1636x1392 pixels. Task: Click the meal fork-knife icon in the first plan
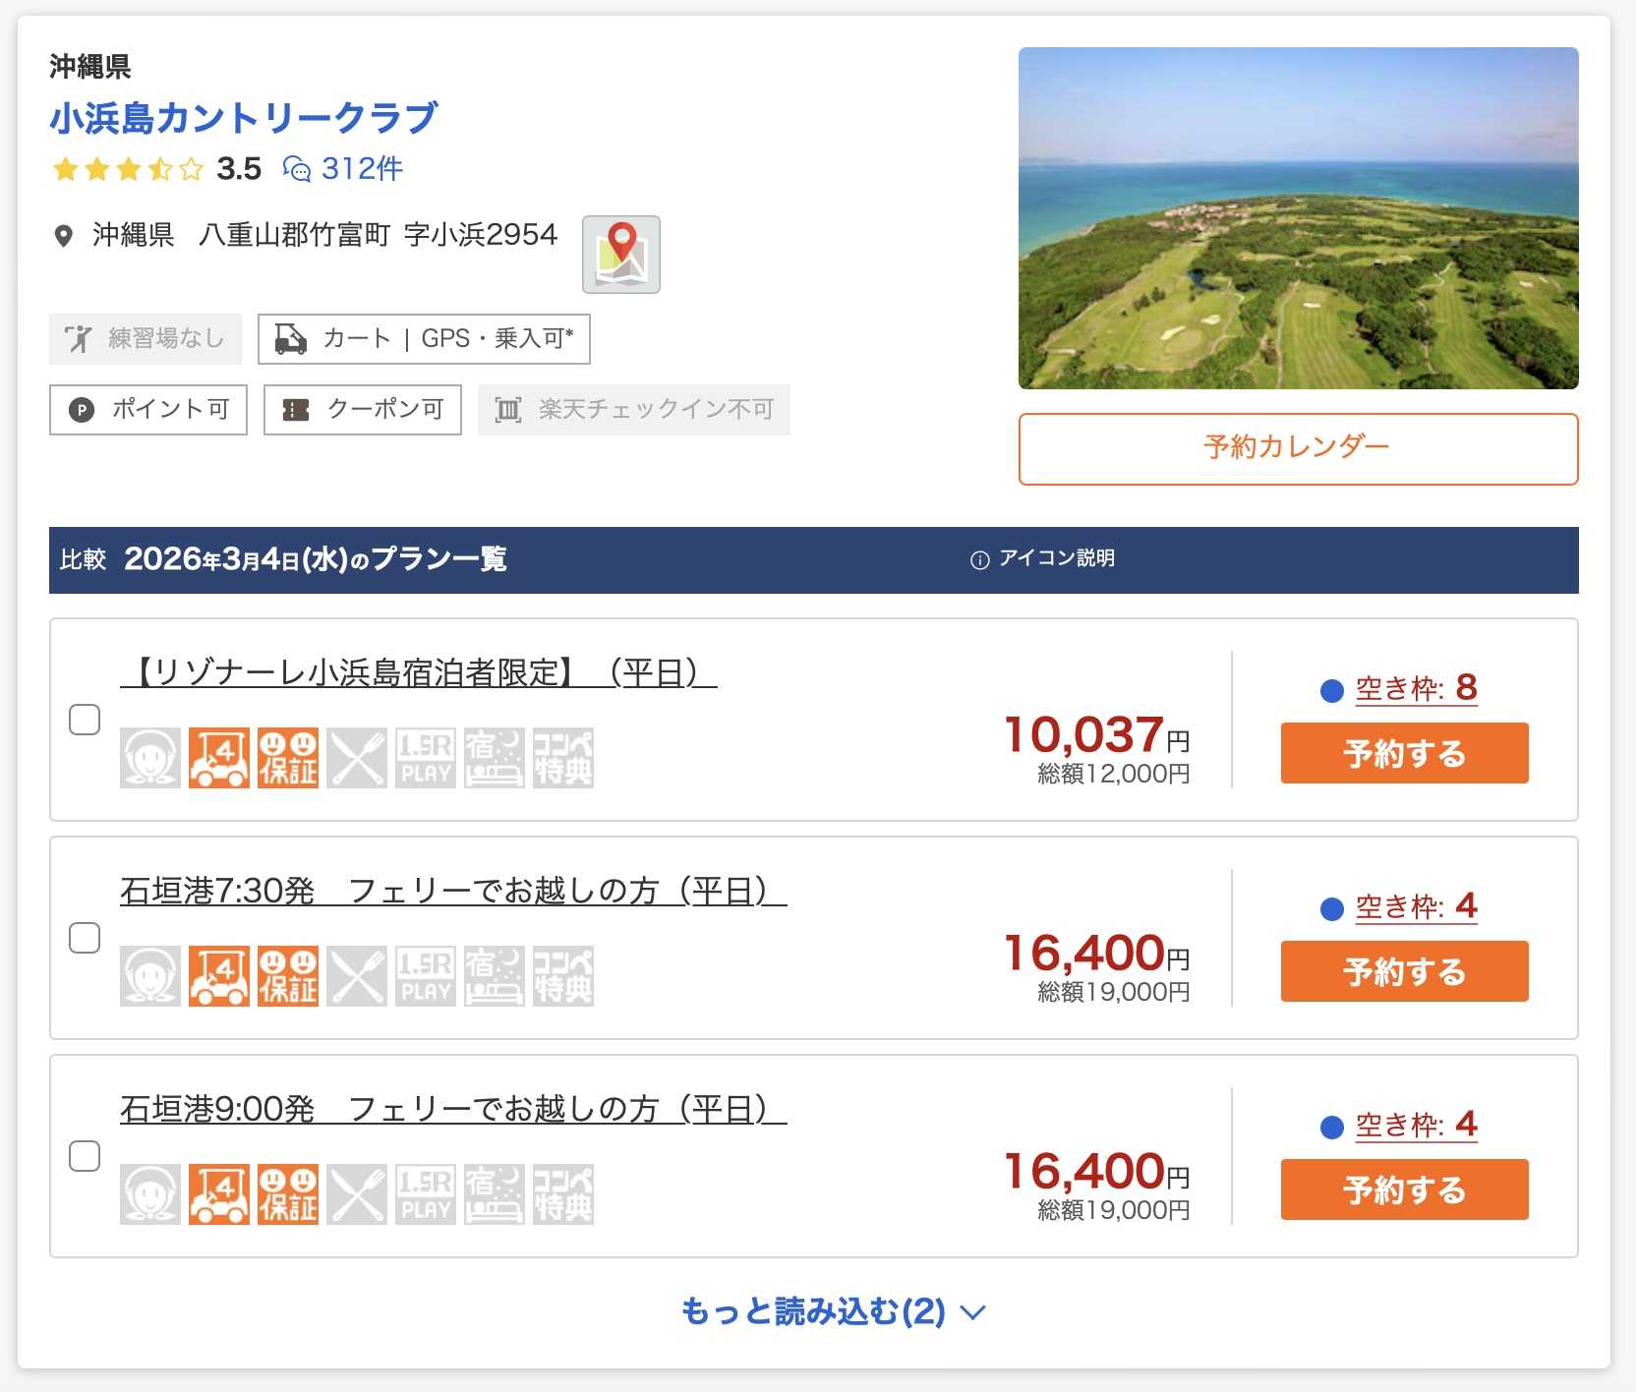click(x=357, y=758)
